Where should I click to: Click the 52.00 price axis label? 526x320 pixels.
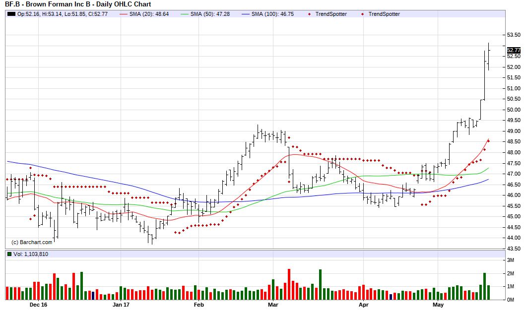(x=514, y=67)
